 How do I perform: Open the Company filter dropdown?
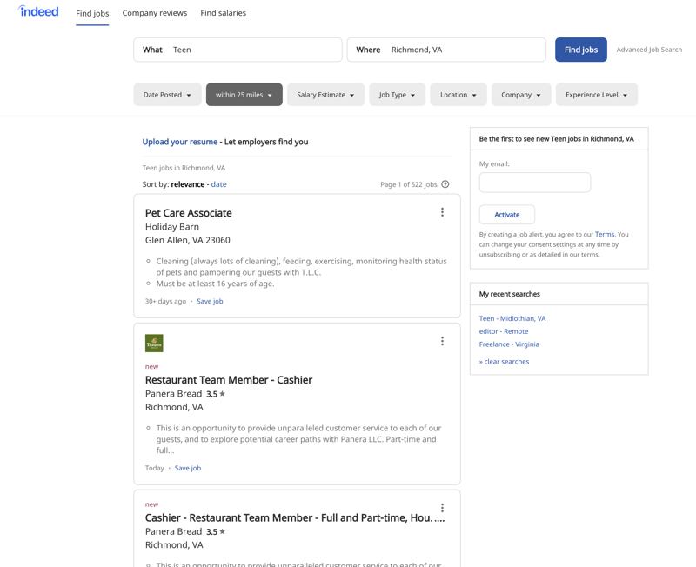pyautogui.click(x=521, y=95)
